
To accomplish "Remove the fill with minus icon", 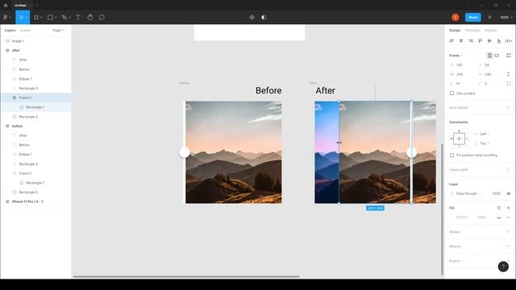I will [x=509, y=217].
